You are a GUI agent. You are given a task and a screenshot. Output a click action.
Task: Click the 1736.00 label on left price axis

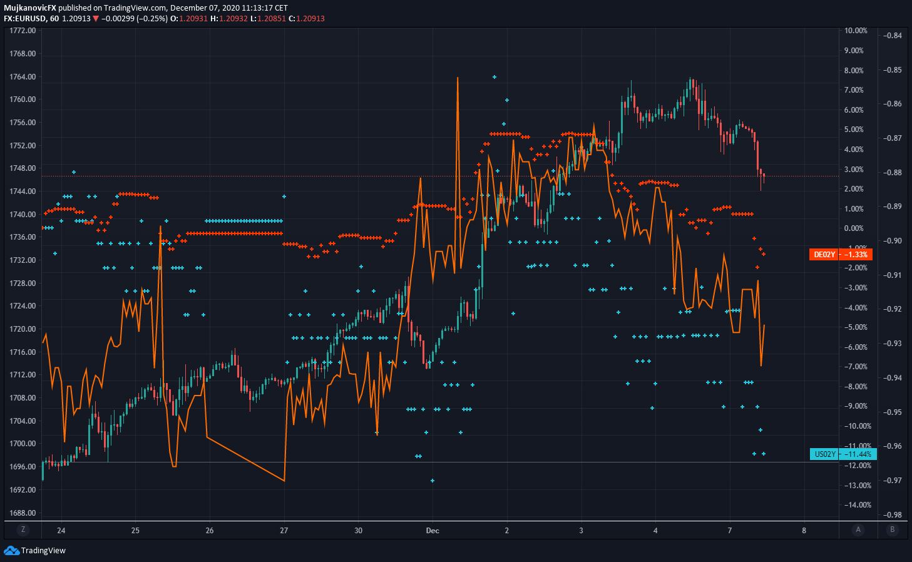23,237
